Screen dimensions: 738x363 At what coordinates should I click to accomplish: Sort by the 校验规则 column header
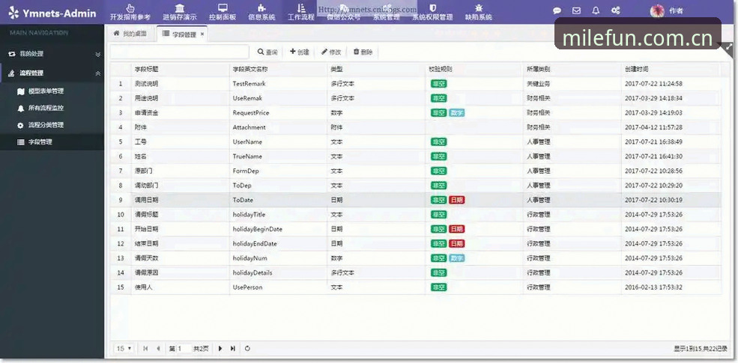[474, 69]
